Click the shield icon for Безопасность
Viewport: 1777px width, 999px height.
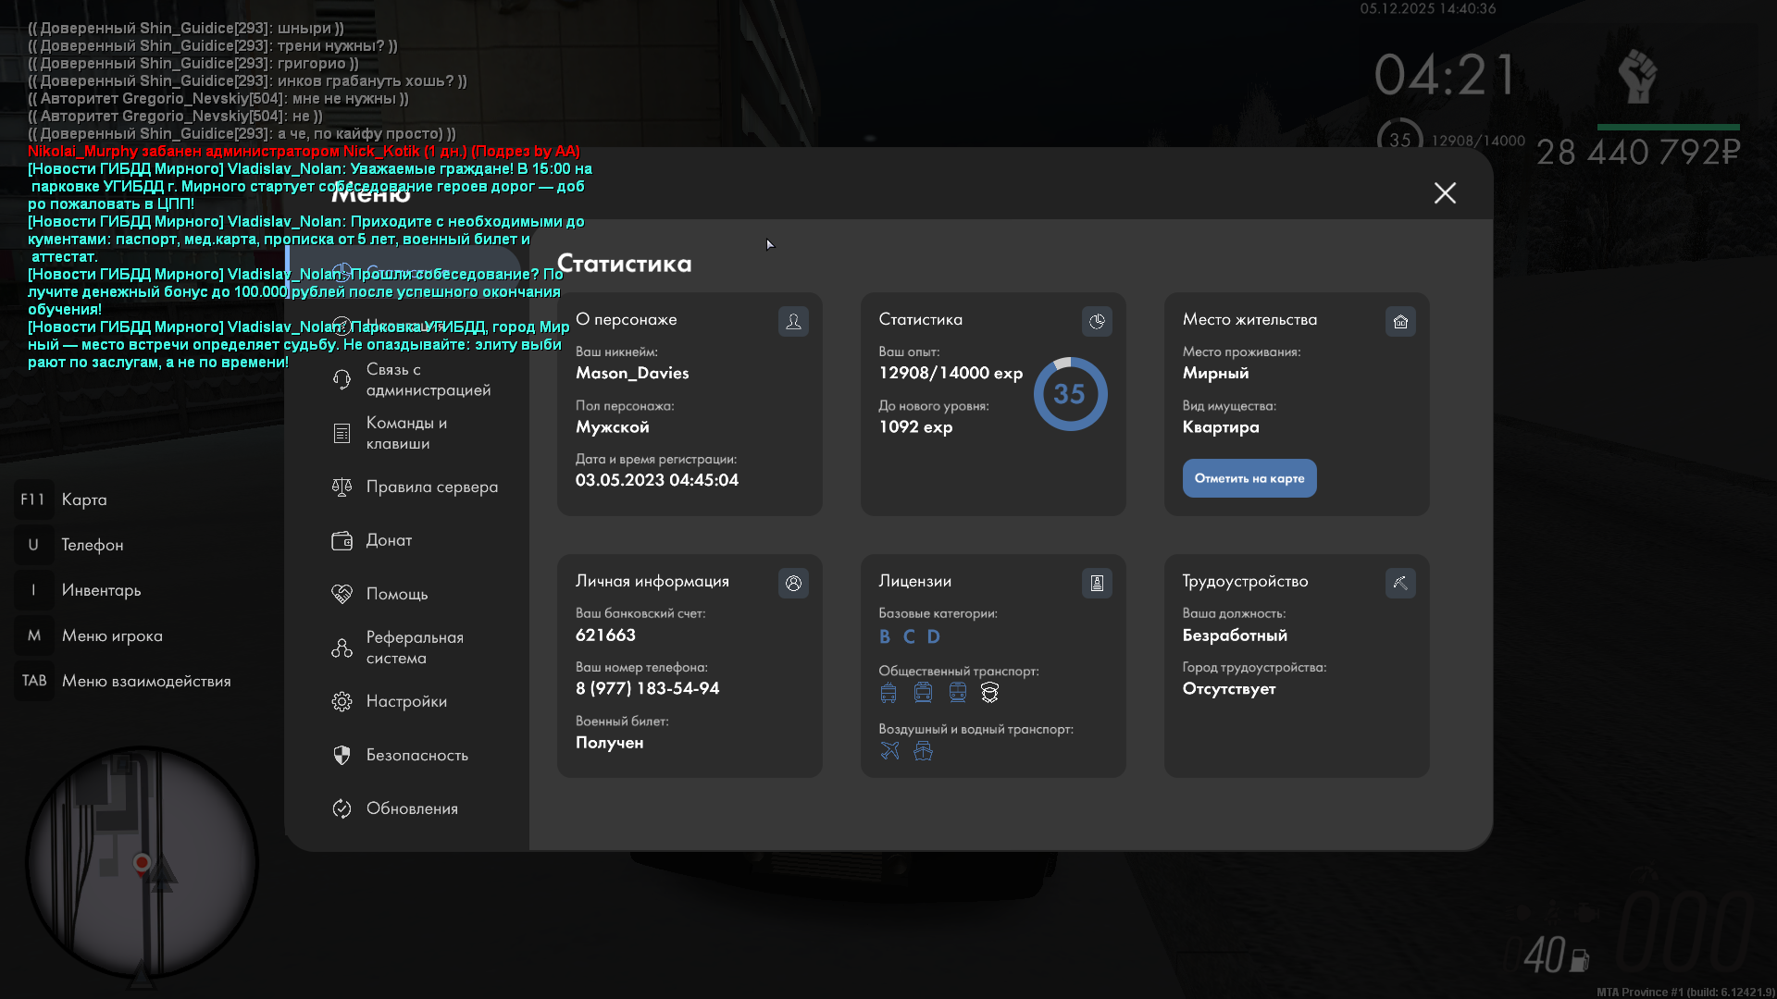click(342, 755)
